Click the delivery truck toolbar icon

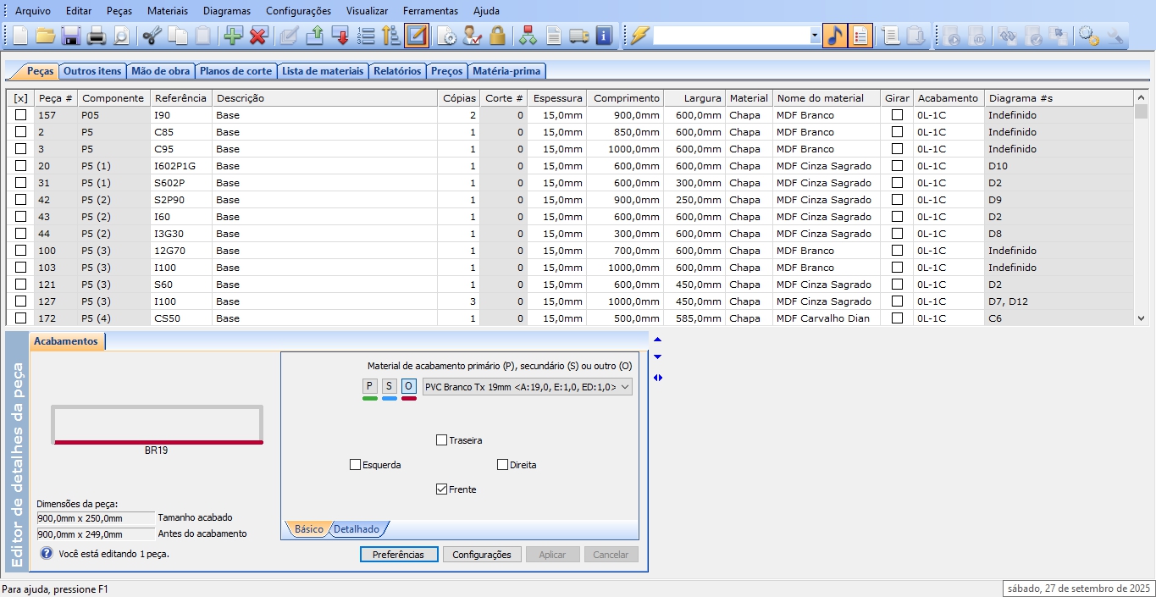tap(578, 36)
